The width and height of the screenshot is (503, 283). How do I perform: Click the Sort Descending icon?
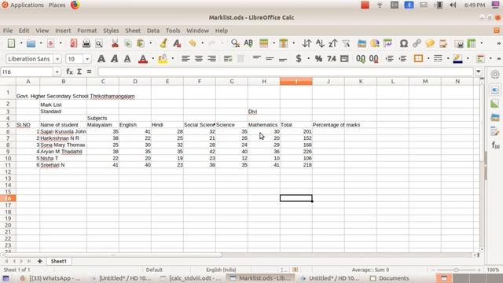[x=333, y=43]
